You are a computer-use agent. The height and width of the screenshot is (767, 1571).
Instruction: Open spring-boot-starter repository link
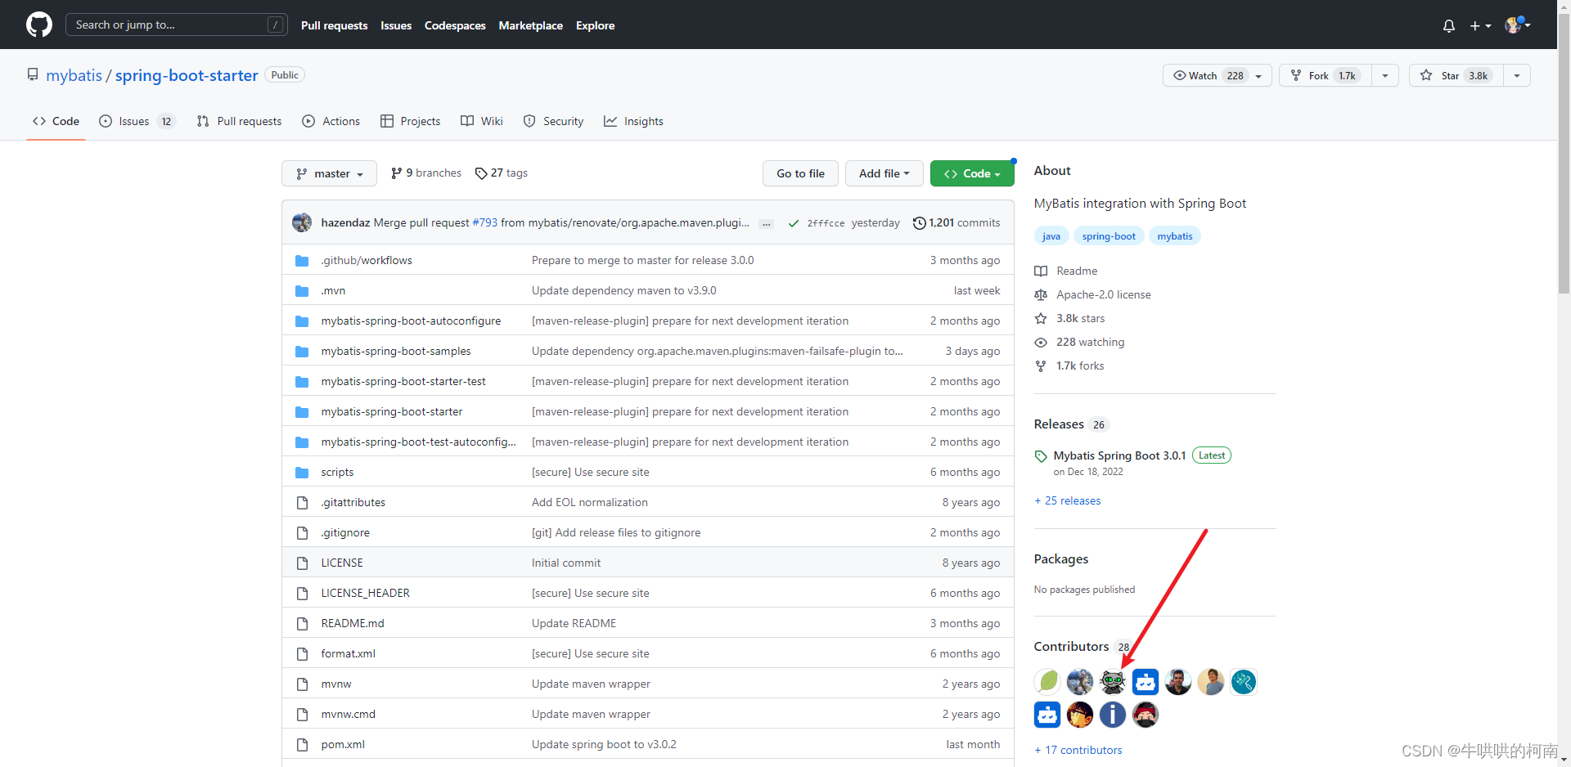[187, 75]
